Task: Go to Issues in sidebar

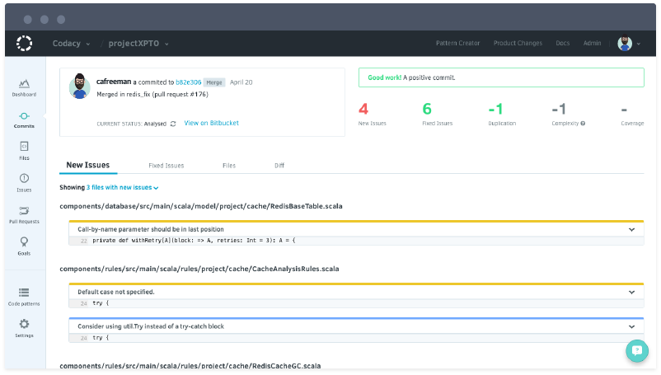Action: 24,182
